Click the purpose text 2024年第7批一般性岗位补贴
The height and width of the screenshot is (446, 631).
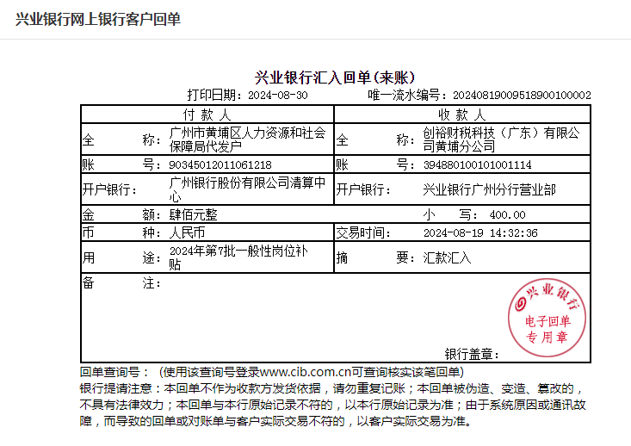click(238, 257)
